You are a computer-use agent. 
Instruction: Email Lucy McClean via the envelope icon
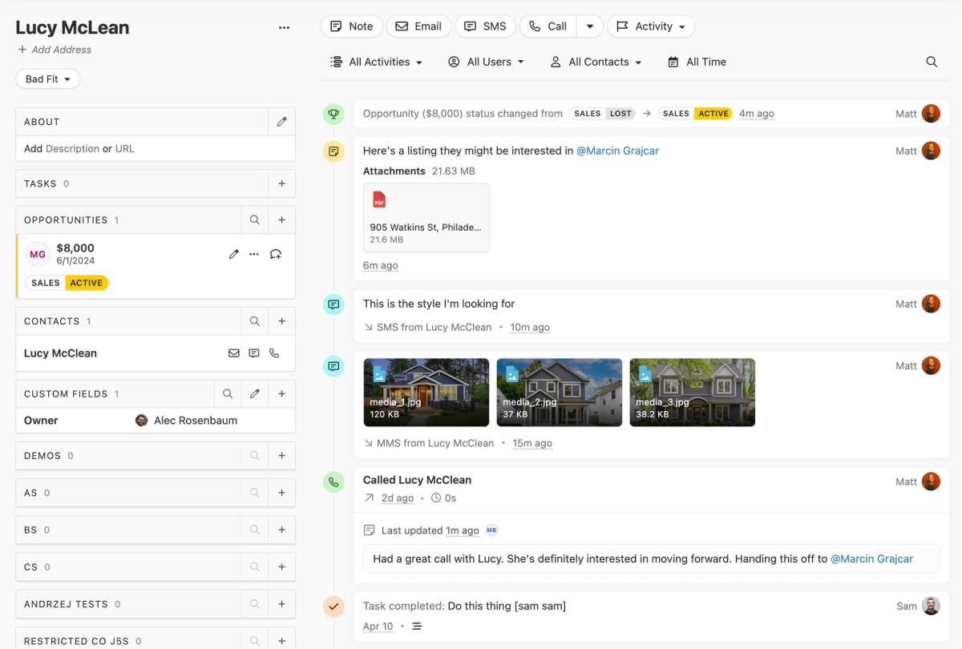coord(234,353)
